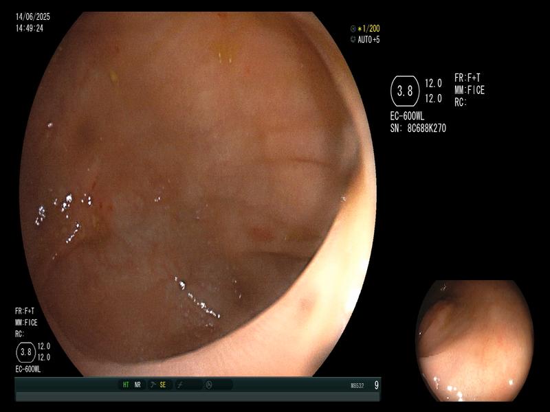Click the image counter 9 in the status bar
The image size is (550, 412).
[x=376, y=385]
